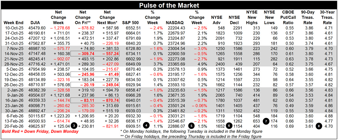The image size is (338, 140).
Task: Click the Pulse of the Market title
Action: [x=169, y=5]
